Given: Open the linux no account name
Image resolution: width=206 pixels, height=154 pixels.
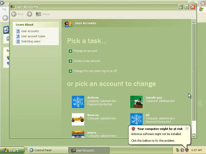Looking at the screenshot, I should click(x=93, y=115).
